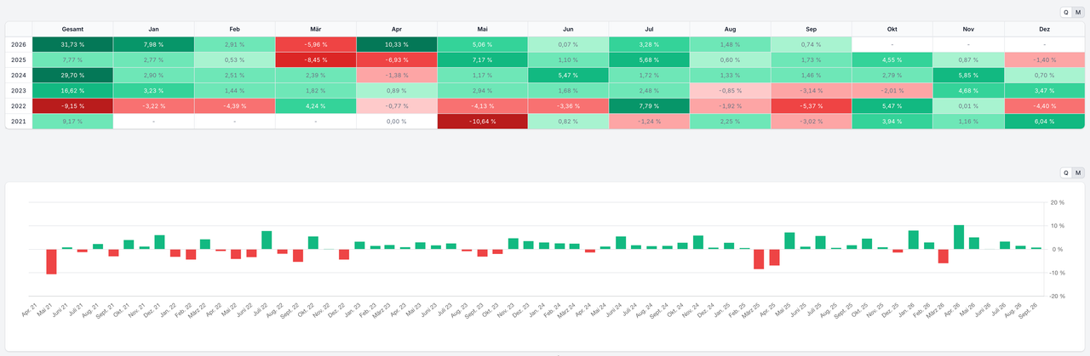Click the Jan column header
The image size is (1090, 356).
point(154,29)
